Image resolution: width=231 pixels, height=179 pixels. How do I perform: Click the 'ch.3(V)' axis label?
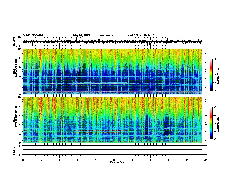click(14, 150)
